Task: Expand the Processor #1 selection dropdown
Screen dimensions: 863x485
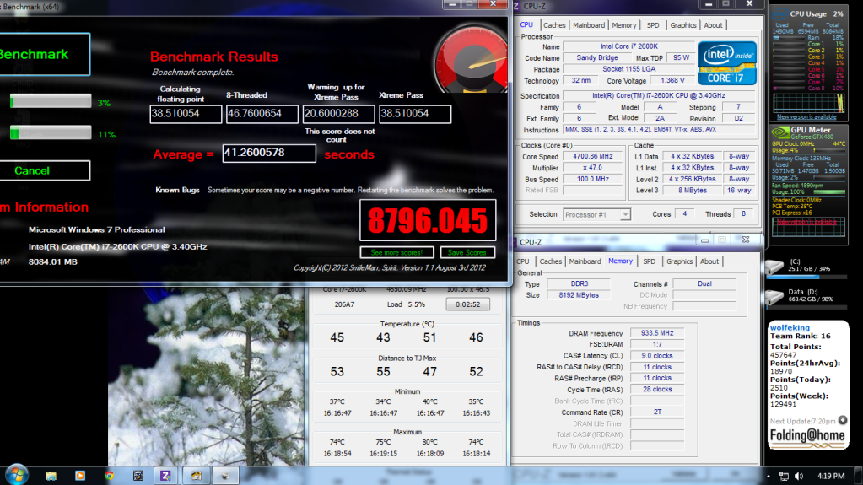Action: pyautogui.click(x=625, y=215)
